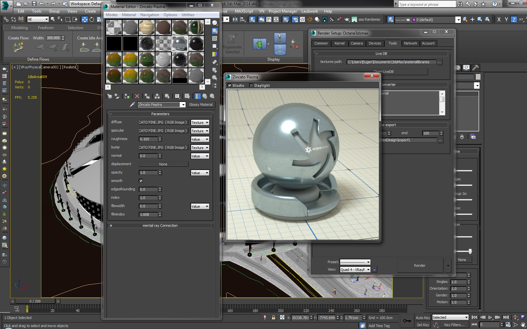Open the Video Color Check icon
Image resolution: width=527 pixels, height=329 pixels.
[x=215, y=54]
